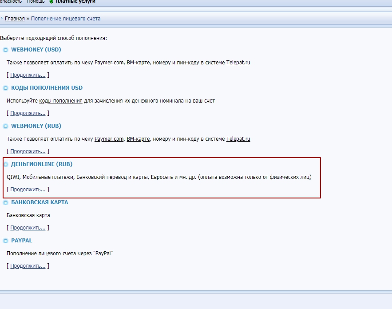392x309 pixels.
Task: Click the bullet icon beside WEBMONEY (RUB)
Action: tap(5, 127)
